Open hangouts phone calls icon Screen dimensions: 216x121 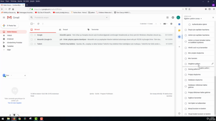click(18, 115)
